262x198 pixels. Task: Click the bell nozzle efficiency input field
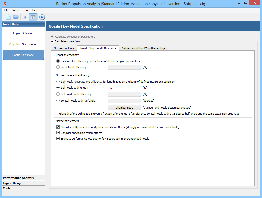(124, 94)
